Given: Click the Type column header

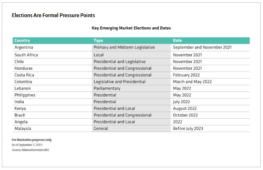Looking at the screenshot, I should 98,41.
